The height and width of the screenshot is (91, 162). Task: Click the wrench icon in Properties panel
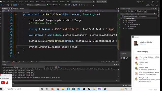[x=127, y=58]
